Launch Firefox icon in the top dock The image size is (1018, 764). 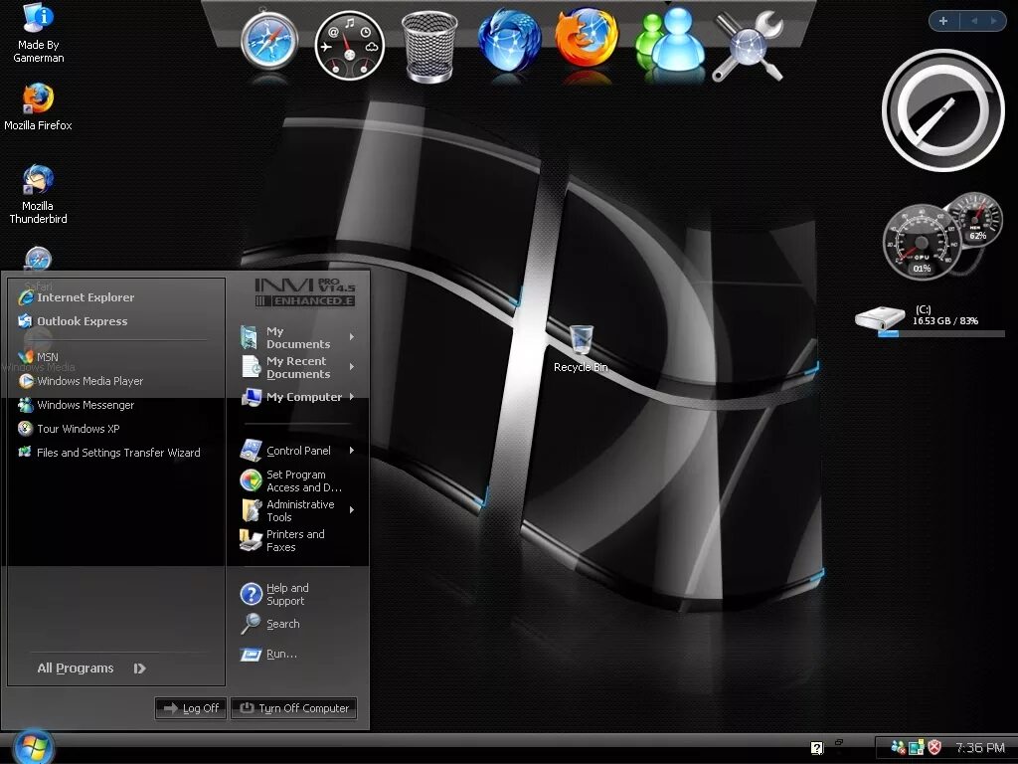[587, 38]
